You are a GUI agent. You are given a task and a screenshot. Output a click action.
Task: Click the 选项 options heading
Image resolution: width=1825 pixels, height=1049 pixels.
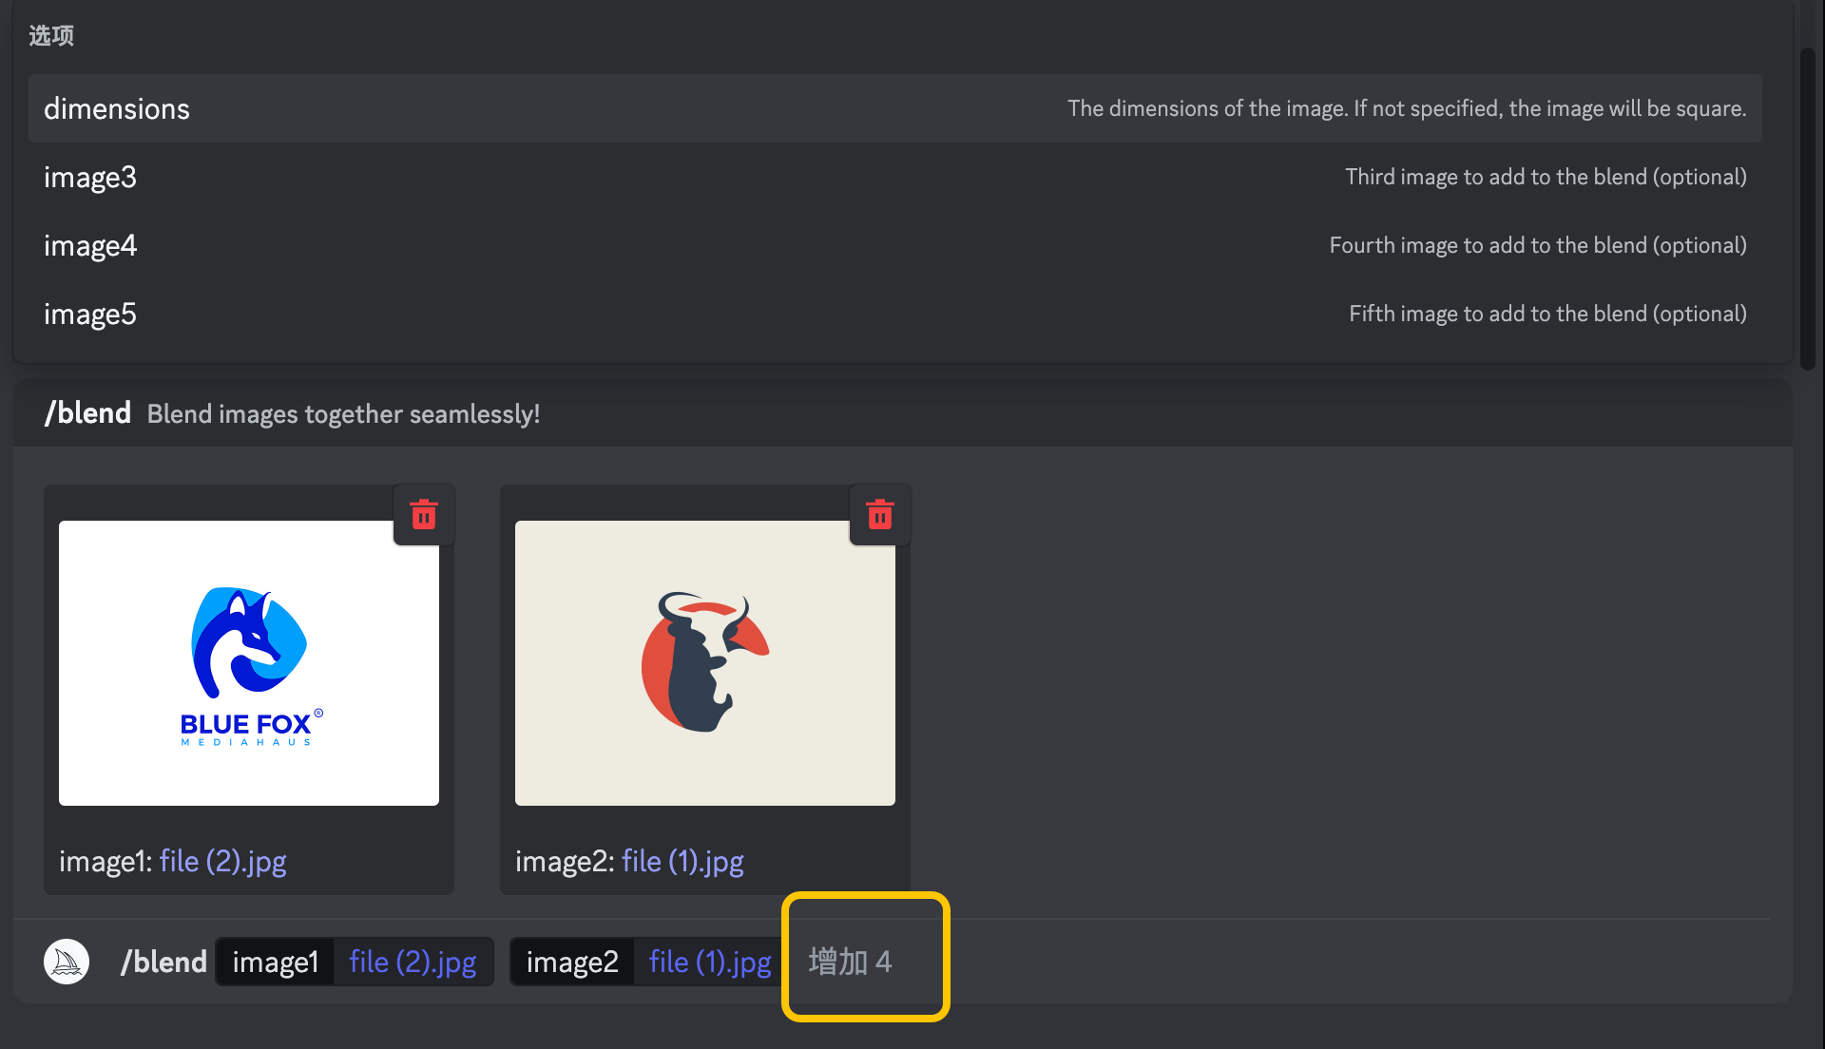tap(51, 36)
